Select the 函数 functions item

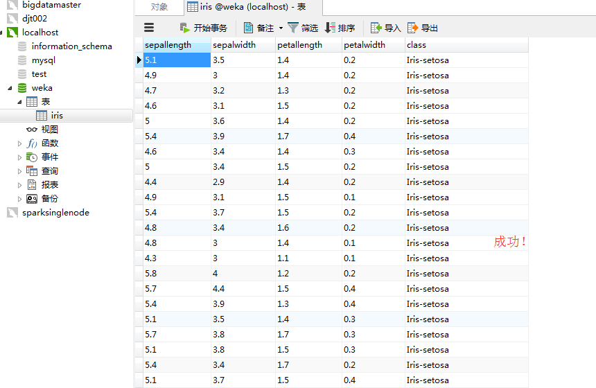[x=50, y=143]
